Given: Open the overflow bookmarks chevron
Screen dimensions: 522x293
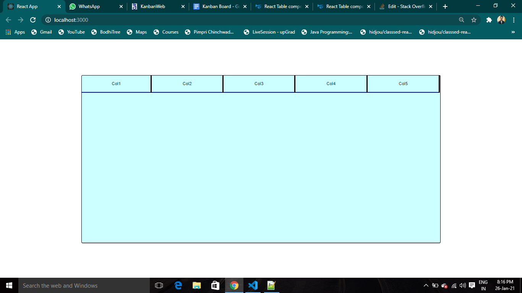Looking at the screenshot, I should point(514,32).
